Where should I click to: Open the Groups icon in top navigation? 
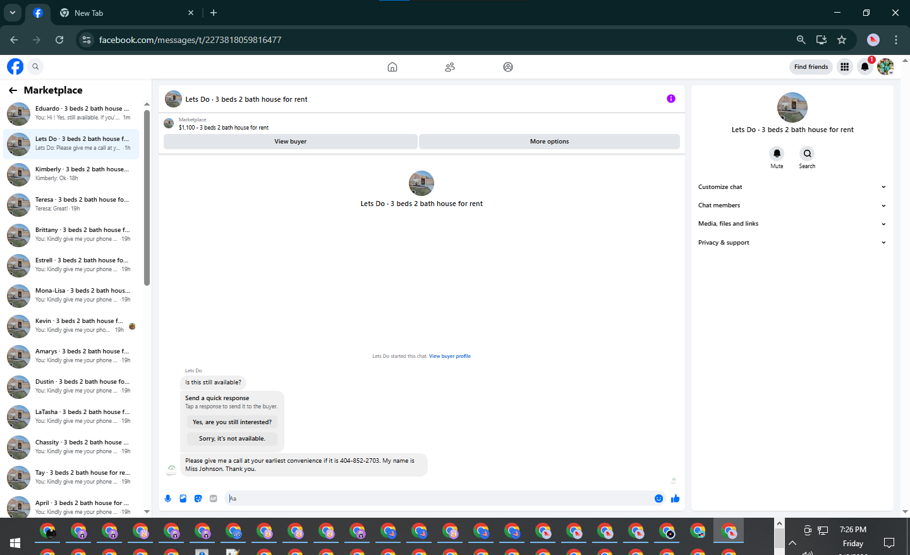click(x=508, y=67)
